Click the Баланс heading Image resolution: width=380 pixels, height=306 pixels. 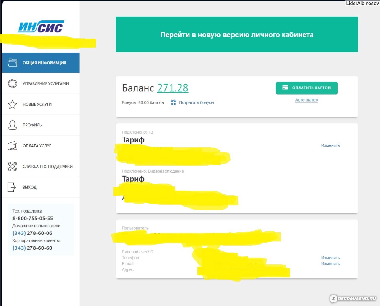point(138,88)
